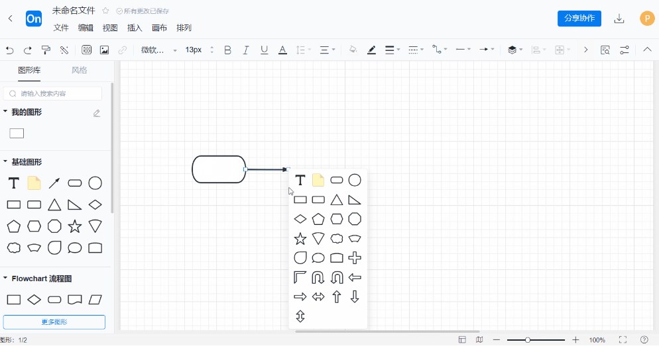This screenshot has width=659, height=346.
Task: Open the line spacing dropdown
Action: pyautogui.click(x=303, y=50)
